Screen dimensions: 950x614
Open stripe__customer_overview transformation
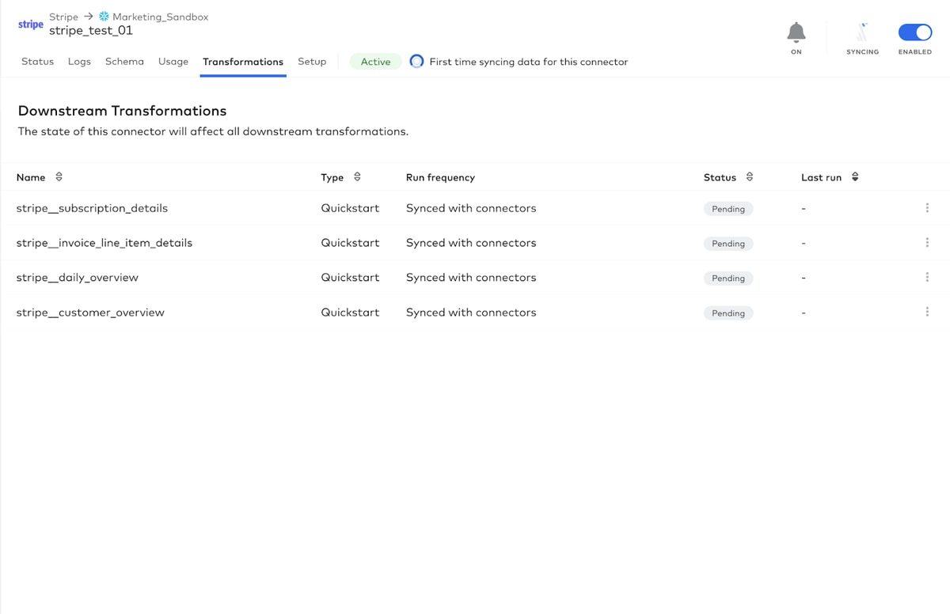tap(90, 313)
